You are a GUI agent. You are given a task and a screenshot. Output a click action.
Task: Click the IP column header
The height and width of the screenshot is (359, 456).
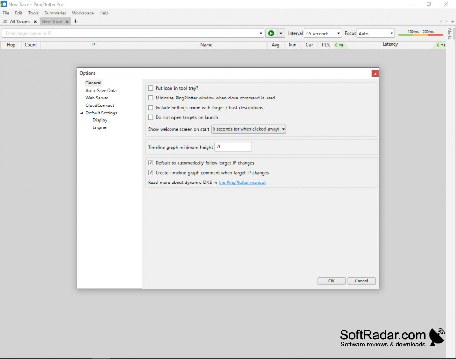pyautogui.click(x=93, y=45)
